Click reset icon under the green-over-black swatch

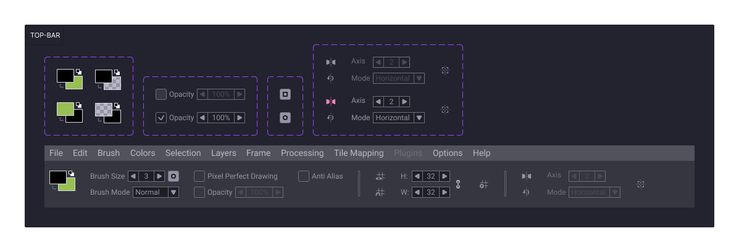click(x=61, y=120)
